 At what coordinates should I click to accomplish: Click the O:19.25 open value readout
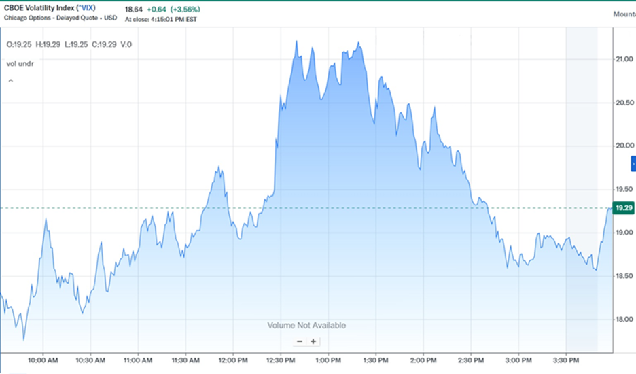point(19,44)
